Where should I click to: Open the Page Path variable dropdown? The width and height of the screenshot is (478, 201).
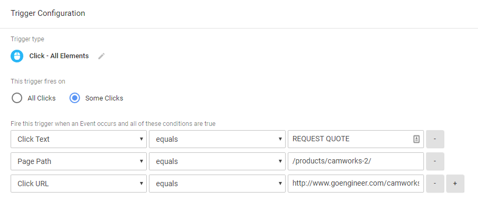(78, 161)
